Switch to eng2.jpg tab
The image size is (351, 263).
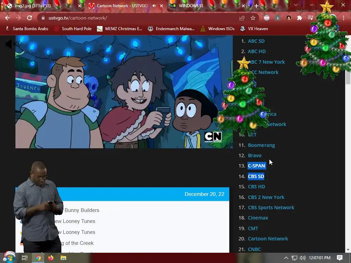pyautogui.click(x=42, y=6)
